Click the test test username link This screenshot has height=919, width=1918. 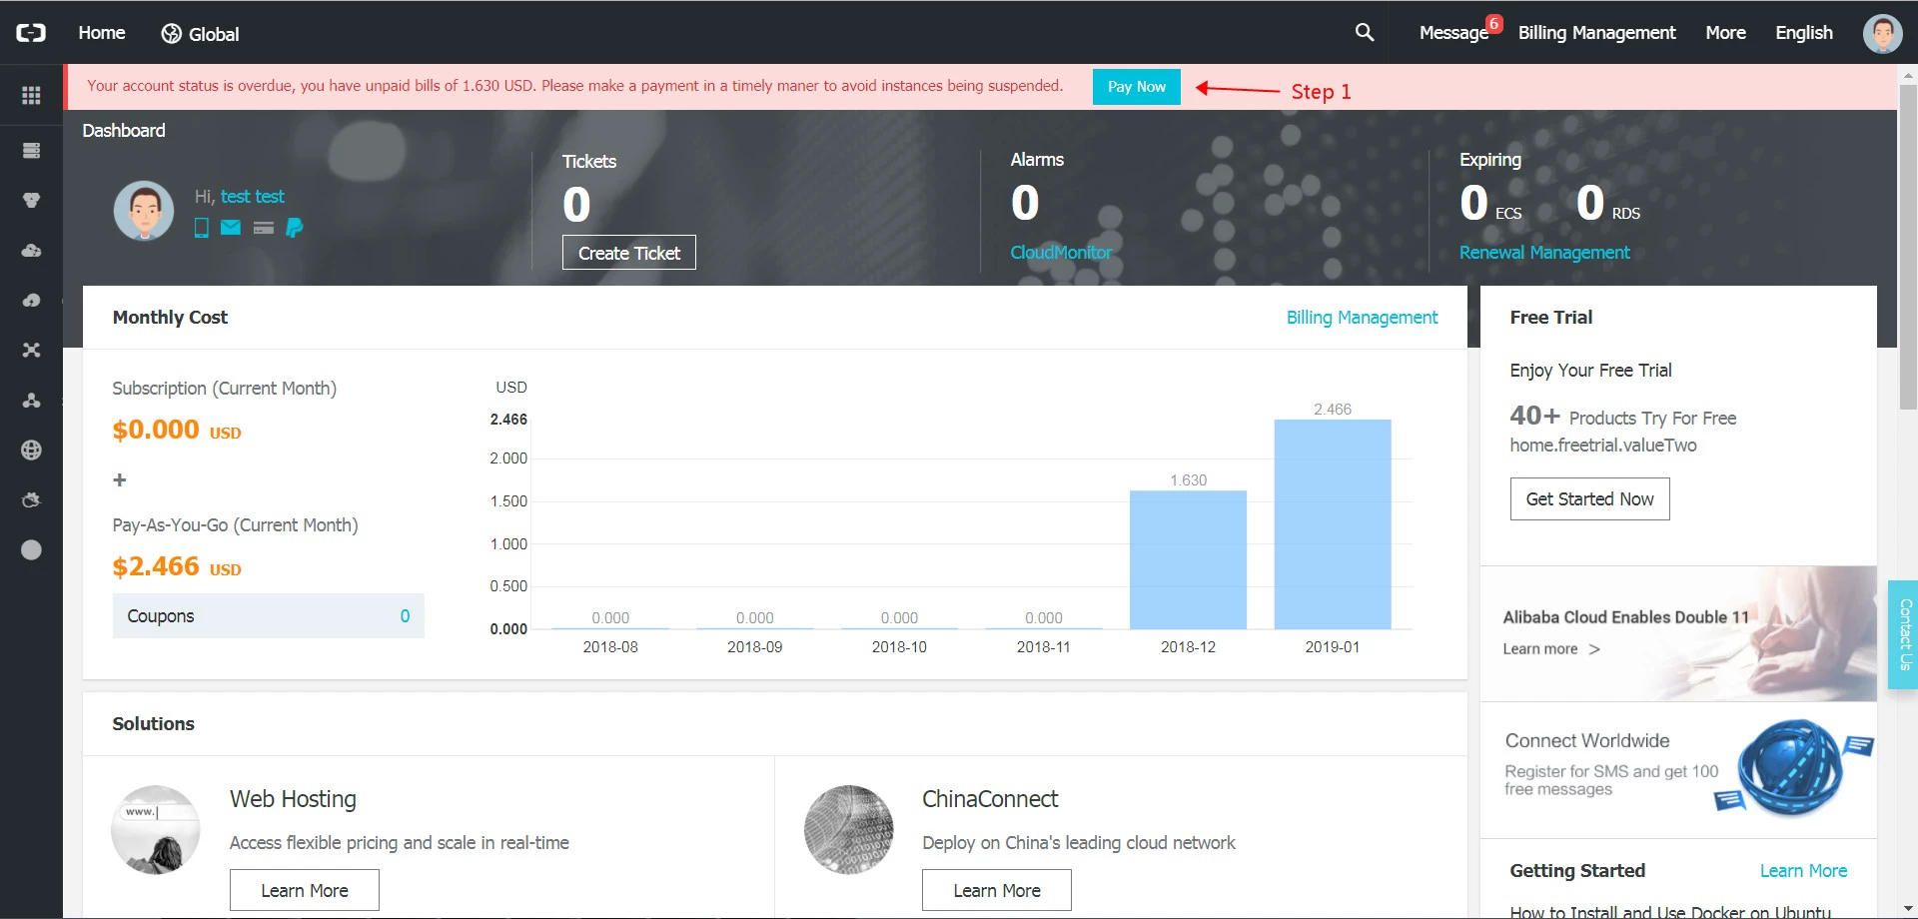(252, 197)
